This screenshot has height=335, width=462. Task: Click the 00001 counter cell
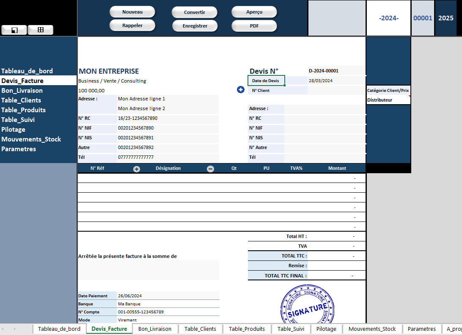pos(423,18)
